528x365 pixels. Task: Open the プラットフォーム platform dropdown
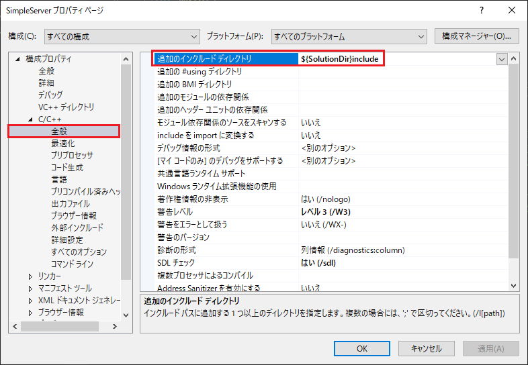[349, 36]
